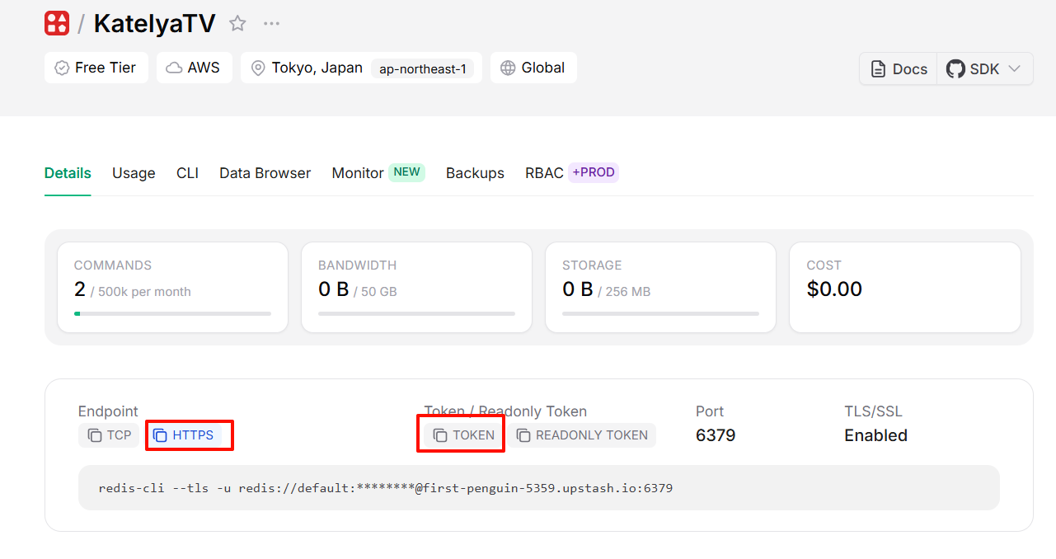Click the AWS cloud provider badge

pos(195,68)
